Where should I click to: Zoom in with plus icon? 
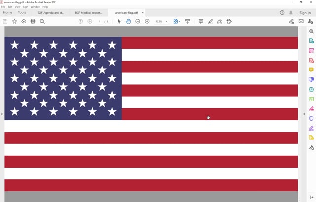coord(147,21)
